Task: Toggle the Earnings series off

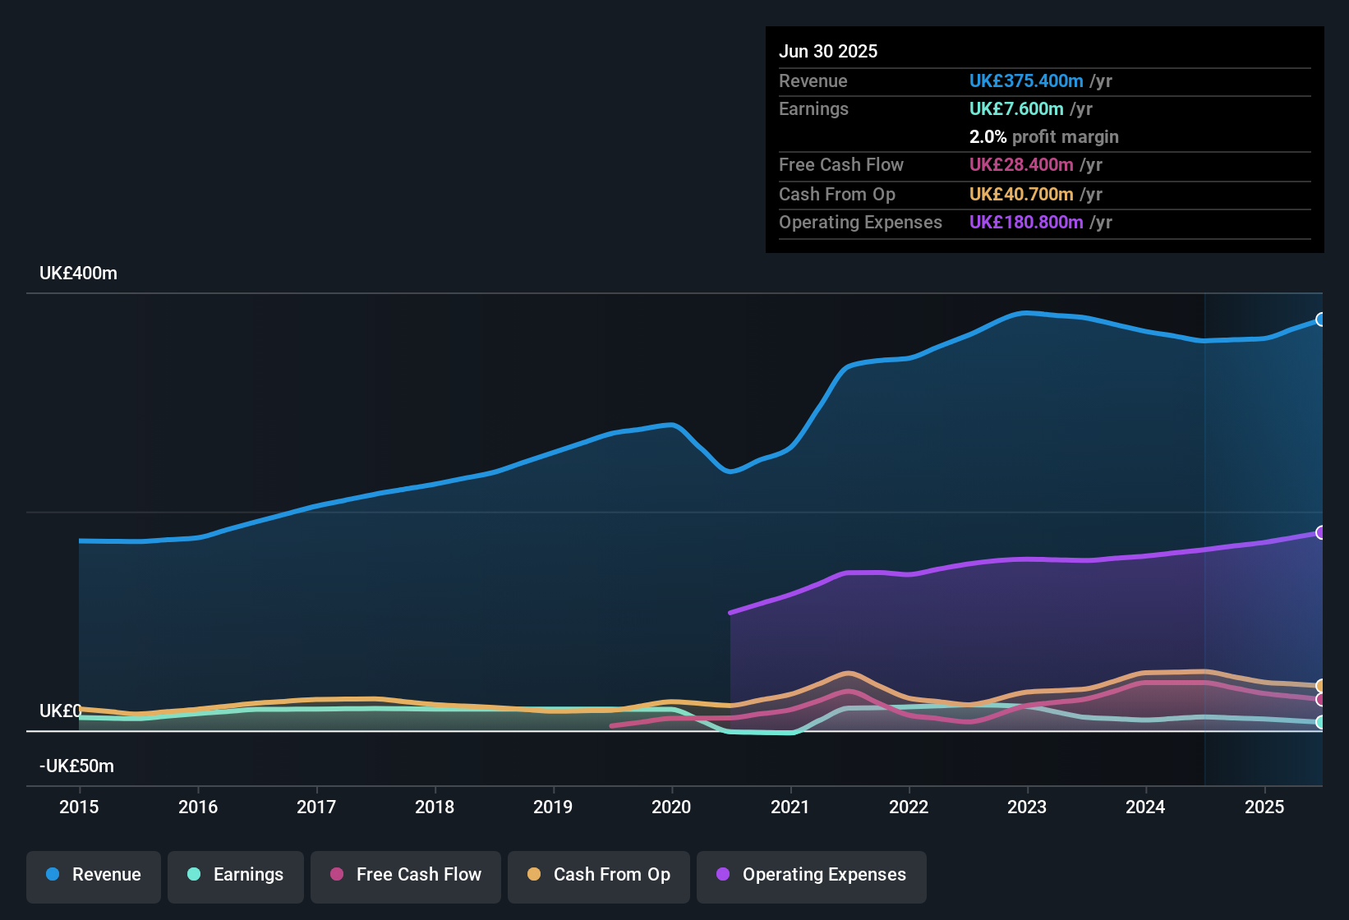Action: [235, 876]
